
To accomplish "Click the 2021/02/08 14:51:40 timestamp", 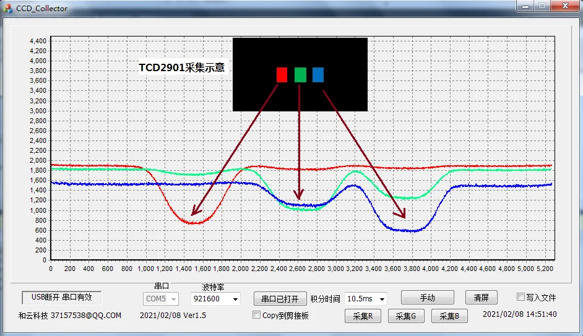I will click(520, 314).
